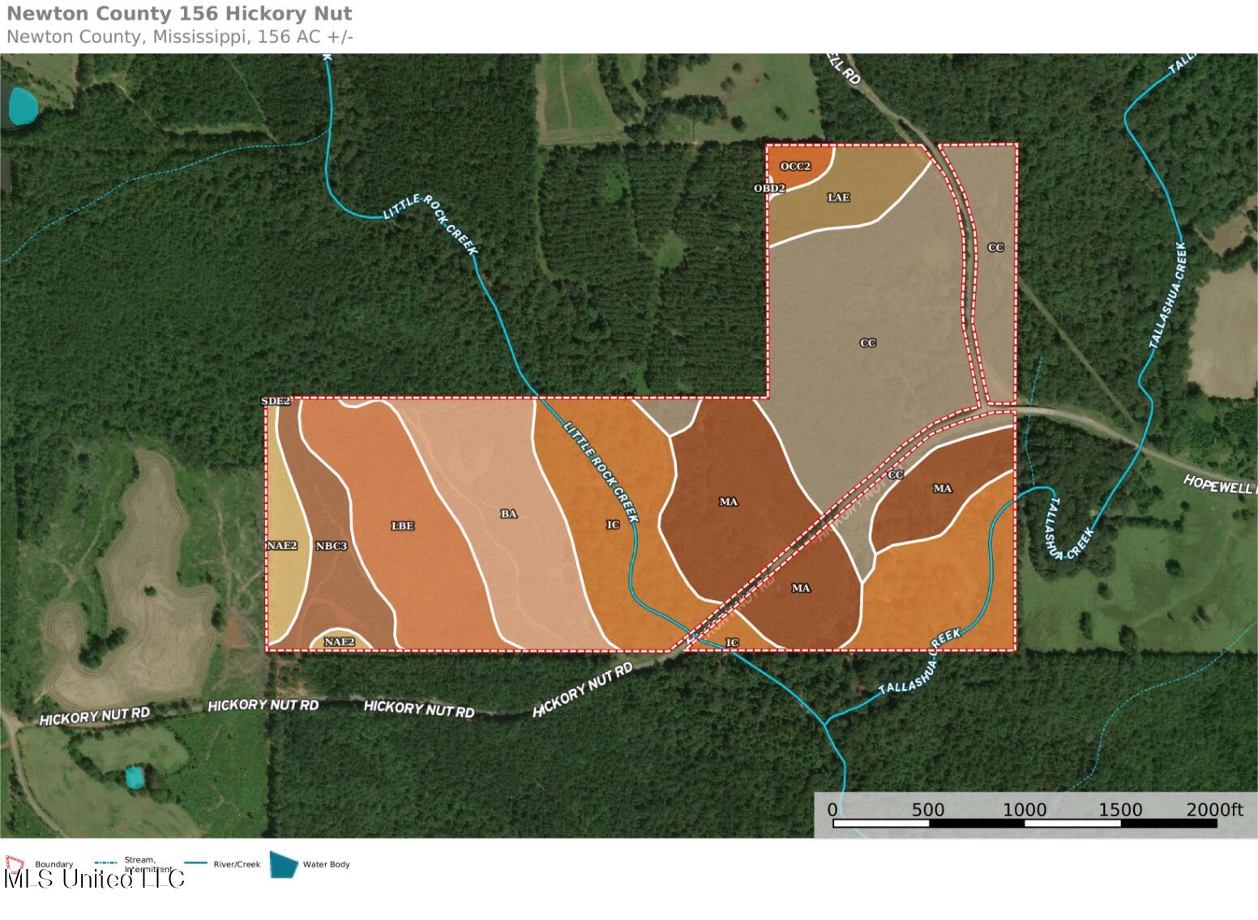Click the LAE soil label

[x=839, y=197]
